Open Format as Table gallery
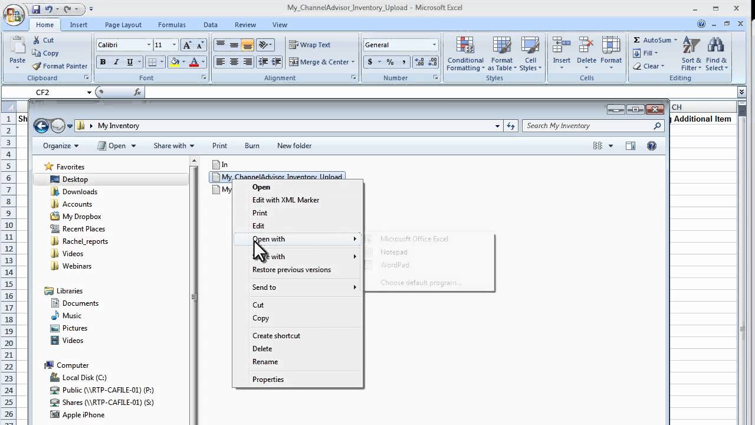 [x=501, y=54]
